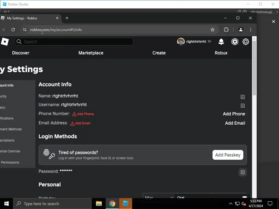Bookmark this page with star icon
This screenshot has height=209, width=279.
tap(212, 30)
